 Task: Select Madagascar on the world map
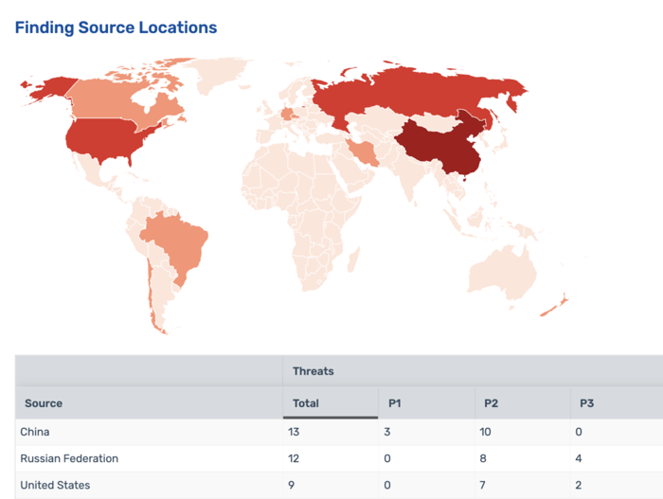coord(353,259)
